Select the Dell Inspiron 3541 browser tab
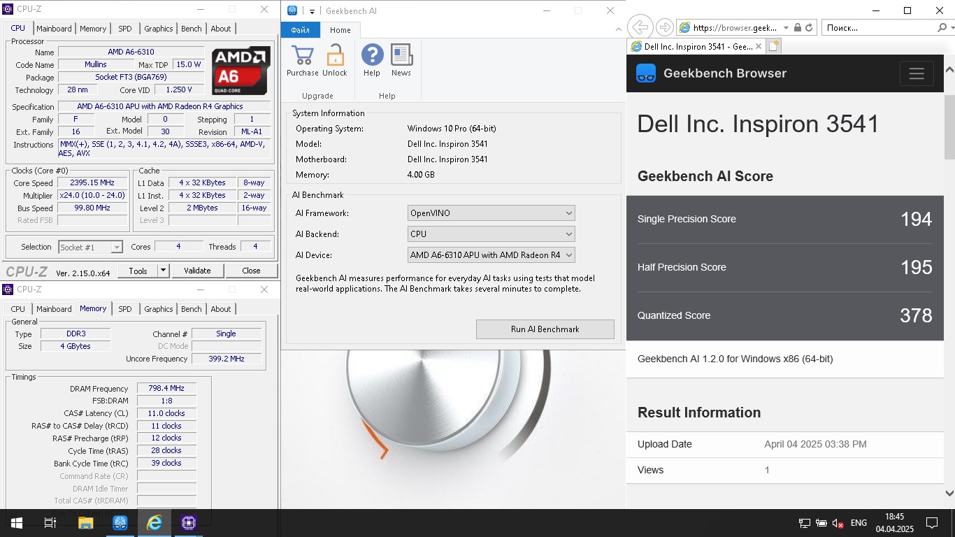 click(x=696, y=46)
